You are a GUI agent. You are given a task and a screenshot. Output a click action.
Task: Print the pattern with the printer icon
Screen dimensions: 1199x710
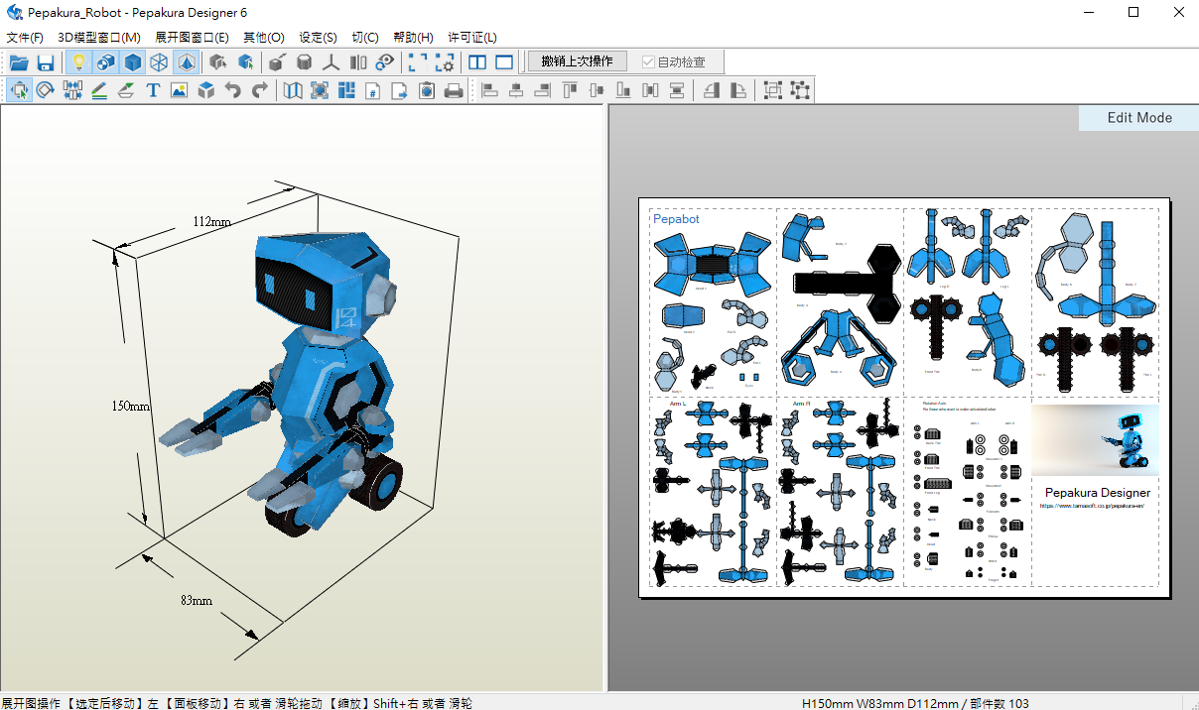(454, 90)
